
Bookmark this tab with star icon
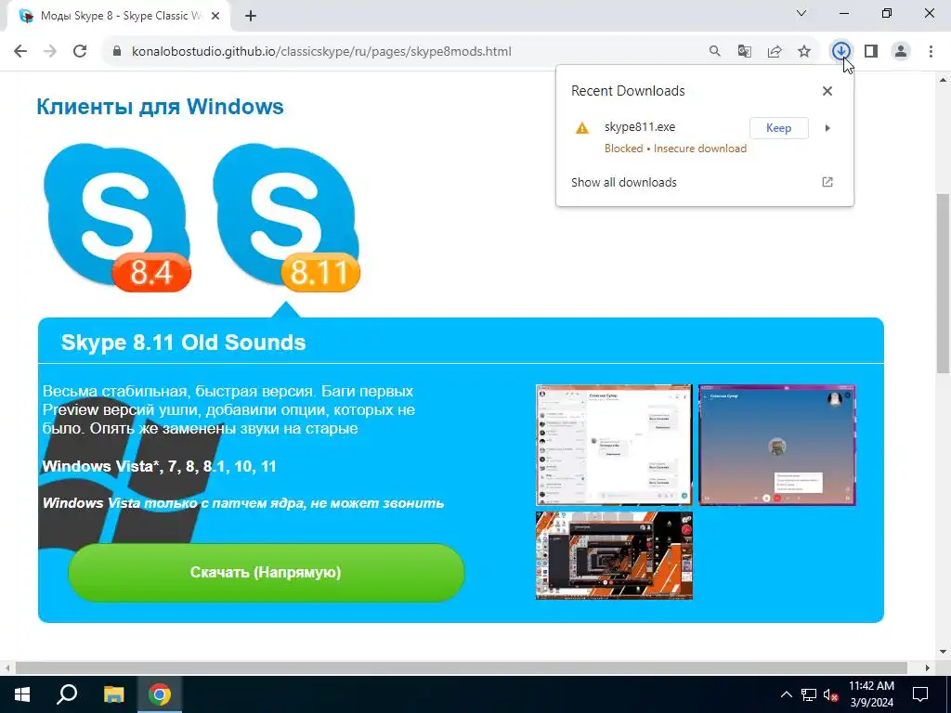[804, 52]
